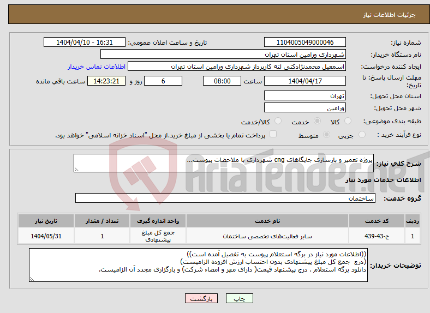Click the remaining days field 6
Viewport: 430px width, 313px height.
[163, 81]
